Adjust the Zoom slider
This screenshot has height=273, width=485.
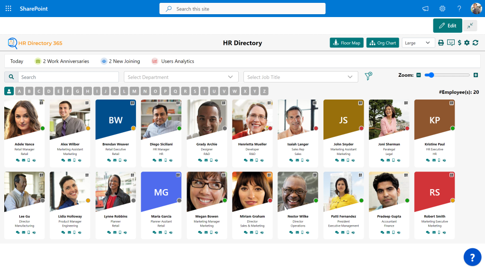coord(430,75)
